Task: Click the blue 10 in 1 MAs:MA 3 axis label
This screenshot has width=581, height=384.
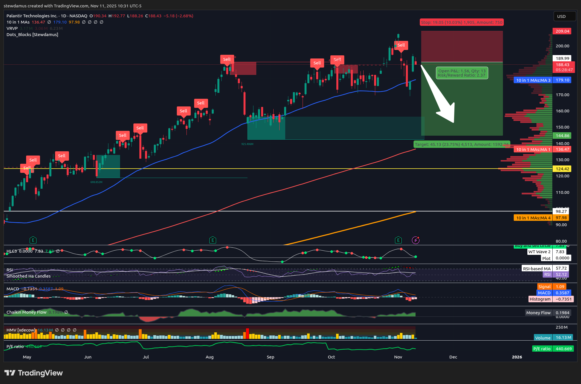Action: pyautogui.click(x=533, y=80)
